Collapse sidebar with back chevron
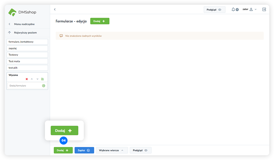The width and height of the screenshot is (274, 160). pos(55,9)
